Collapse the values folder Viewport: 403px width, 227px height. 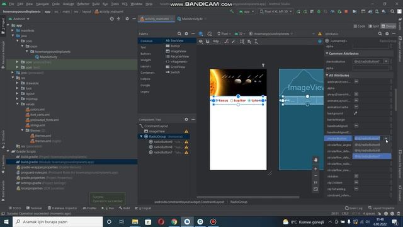[18, 104]
